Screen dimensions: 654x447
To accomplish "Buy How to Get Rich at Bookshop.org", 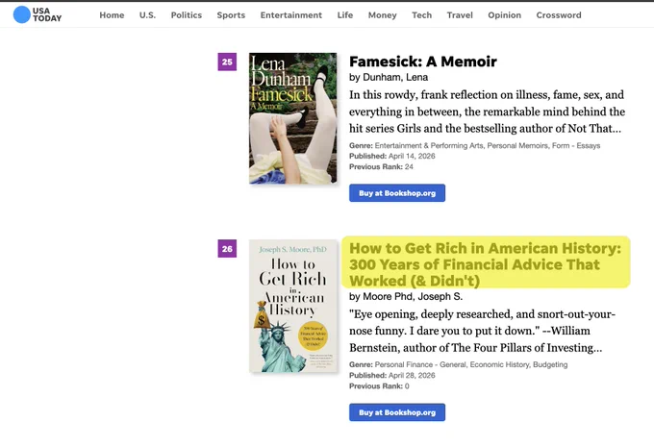I will tap(397, 412).
